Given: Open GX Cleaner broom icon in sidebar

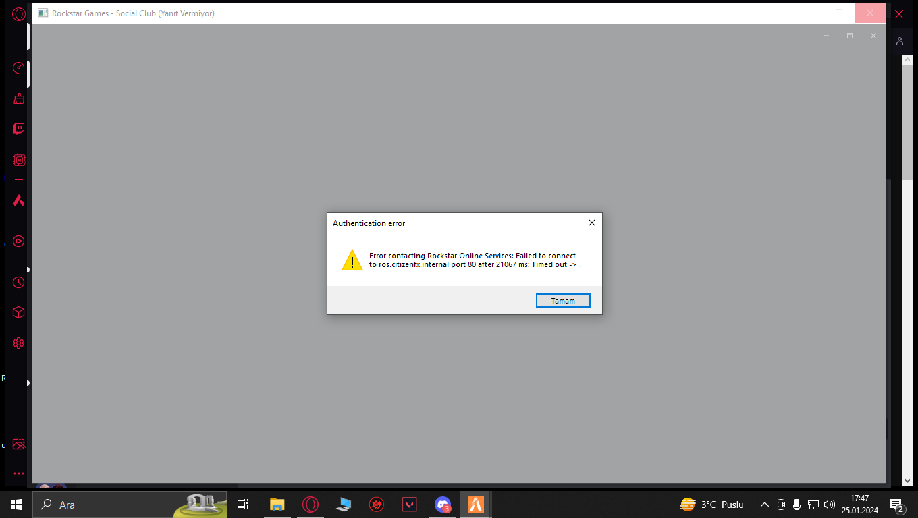Looking at the screenshot, I should tap(19, 98).
